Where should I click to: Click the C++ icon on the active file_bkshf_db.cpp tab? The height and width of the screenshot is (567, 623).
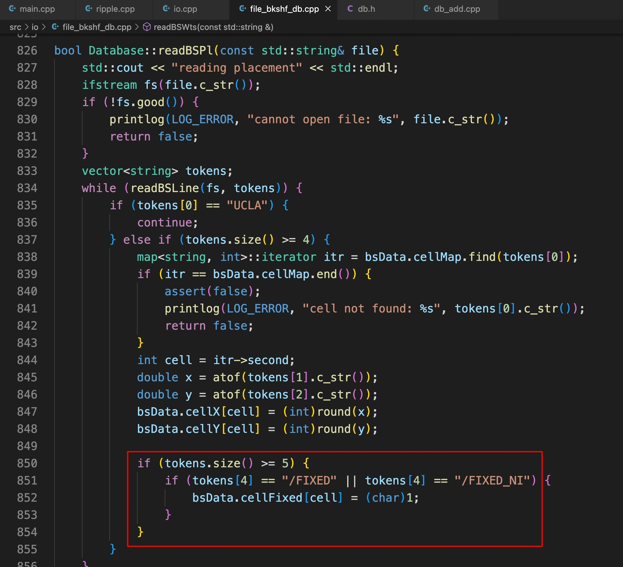[x=242, y=9]
